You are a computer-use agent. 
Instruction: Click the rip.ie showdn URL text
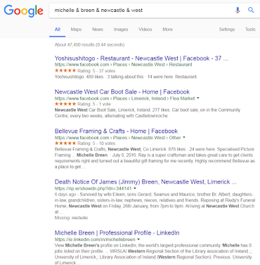point(93,188)
